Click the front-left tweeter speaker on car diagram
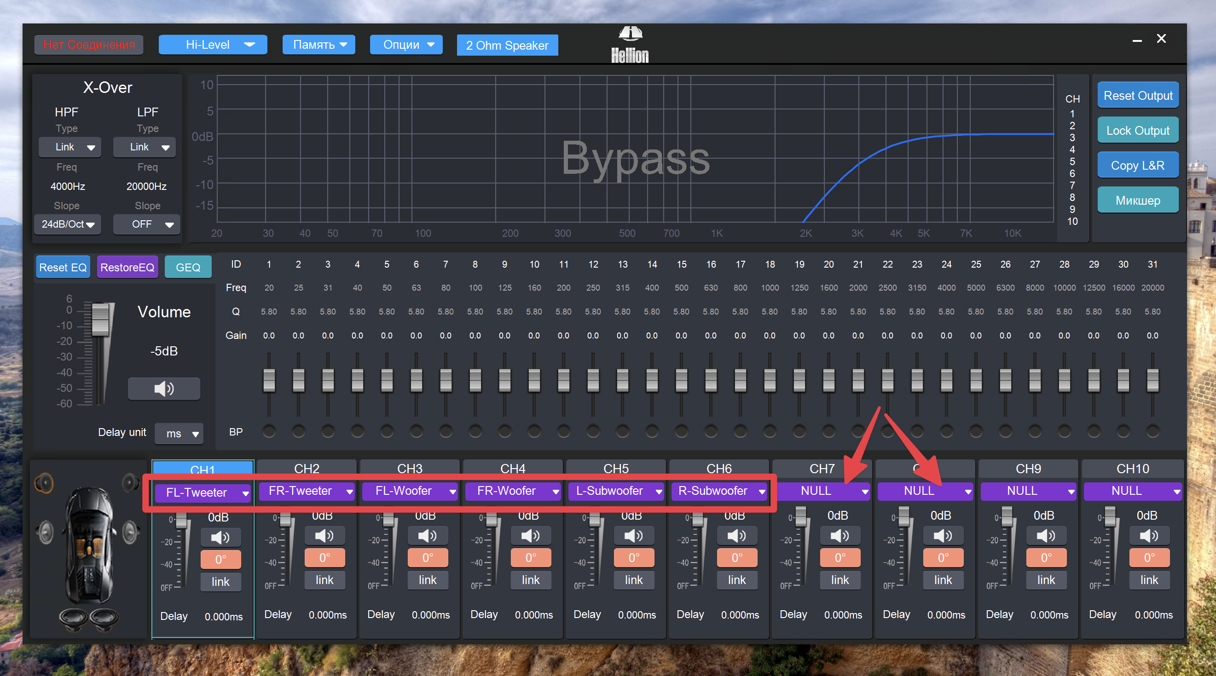 [44, 482]
